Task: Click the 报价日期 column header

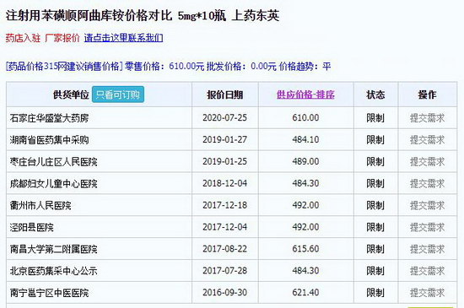Action: 225,95
